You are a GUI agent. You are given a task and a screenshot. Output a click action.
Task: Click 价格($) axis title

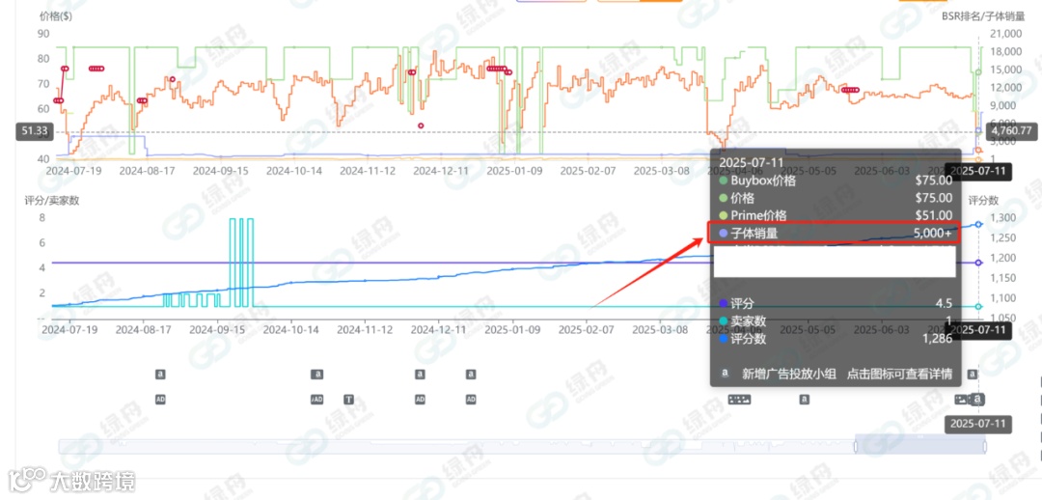pos(56,17)
